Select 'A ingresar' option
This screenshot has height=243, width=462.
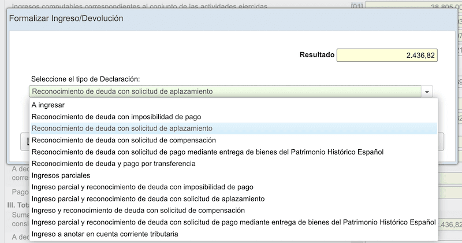click(x=234, y=105)
